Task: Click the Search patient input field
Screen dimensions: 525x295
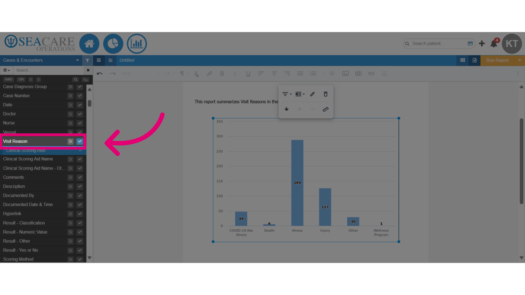Action: 439,43
